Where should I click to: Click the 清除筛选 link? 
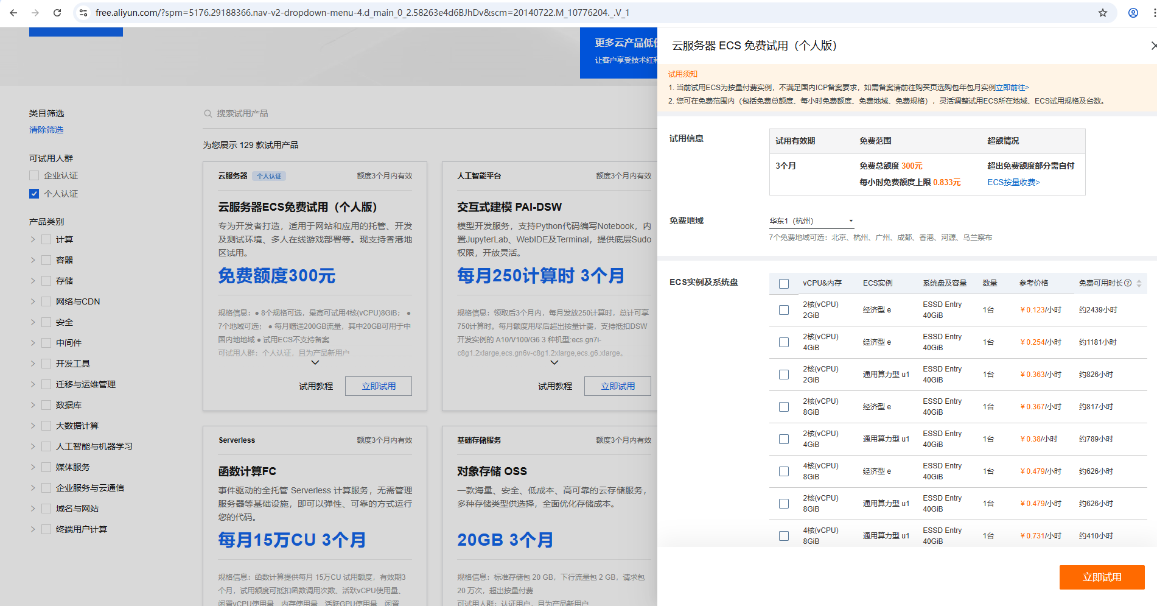tap(46, 130)
